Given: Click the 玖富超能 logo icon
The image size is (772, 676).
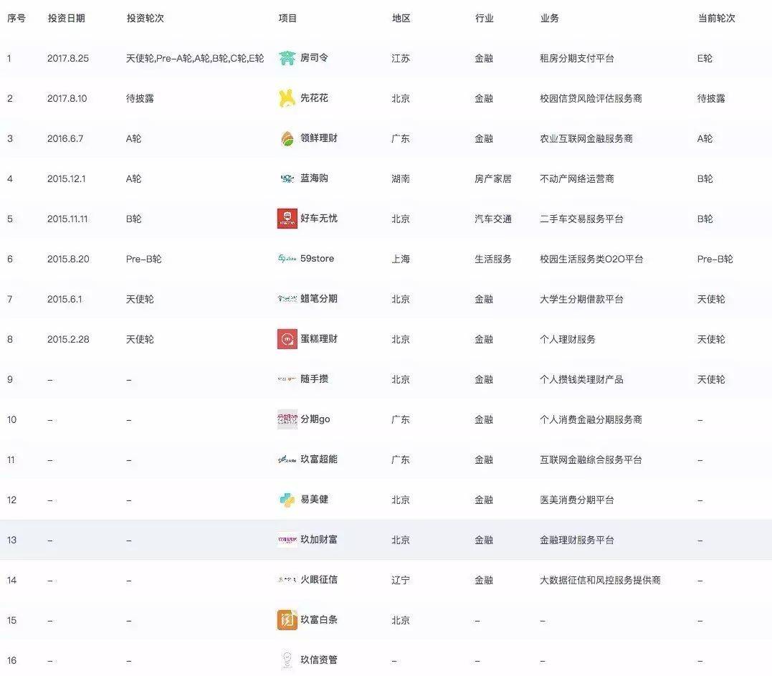Looking at the screenshot, I should [287, 460].
